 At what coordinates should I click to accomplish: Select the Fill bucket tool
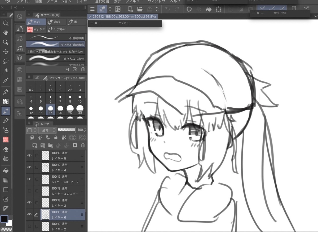click(6, 171)
